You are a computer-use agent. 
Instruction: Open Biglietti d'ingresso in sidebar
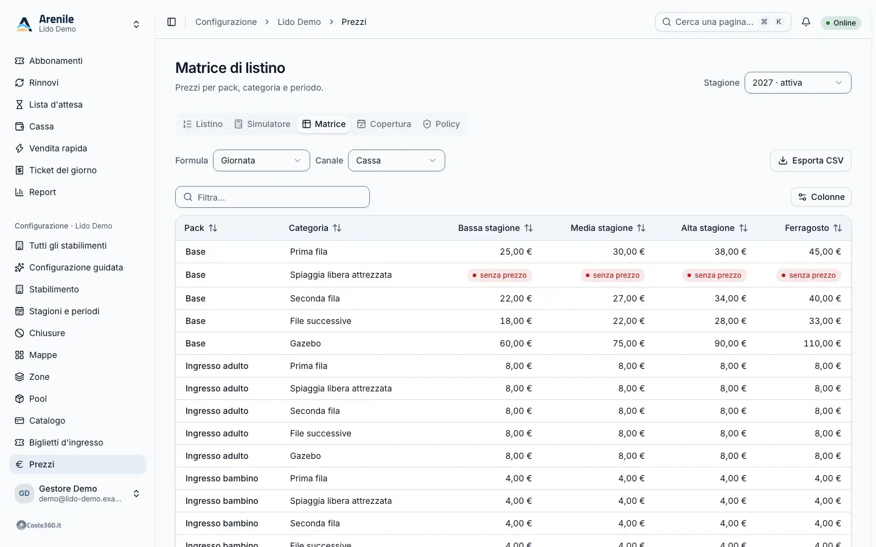click(78, 442)
